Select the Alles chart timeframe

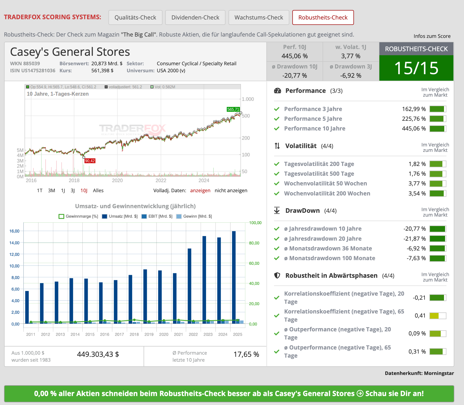point(98,191)
